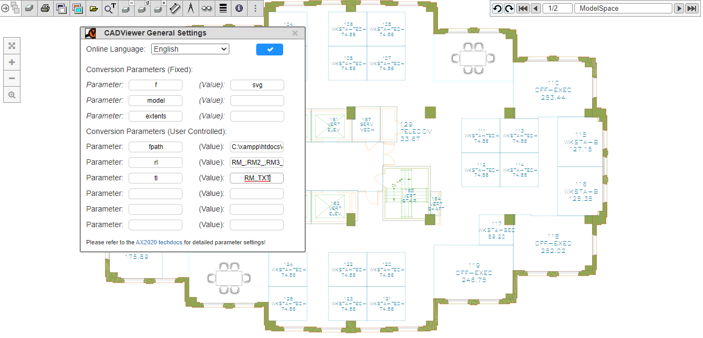Click the layers icon with minus badge
Image resolution: width=703 pixels, height=338 pixels.
126,8
